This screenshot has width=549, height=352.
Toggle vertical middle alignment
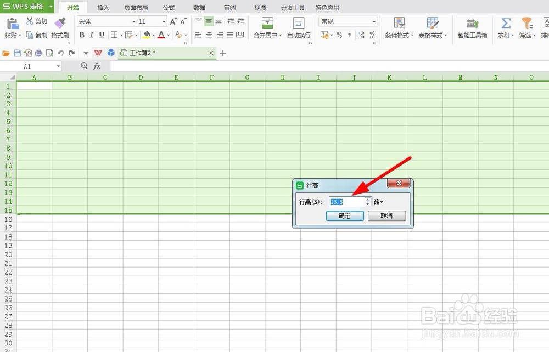coord(209,21)
